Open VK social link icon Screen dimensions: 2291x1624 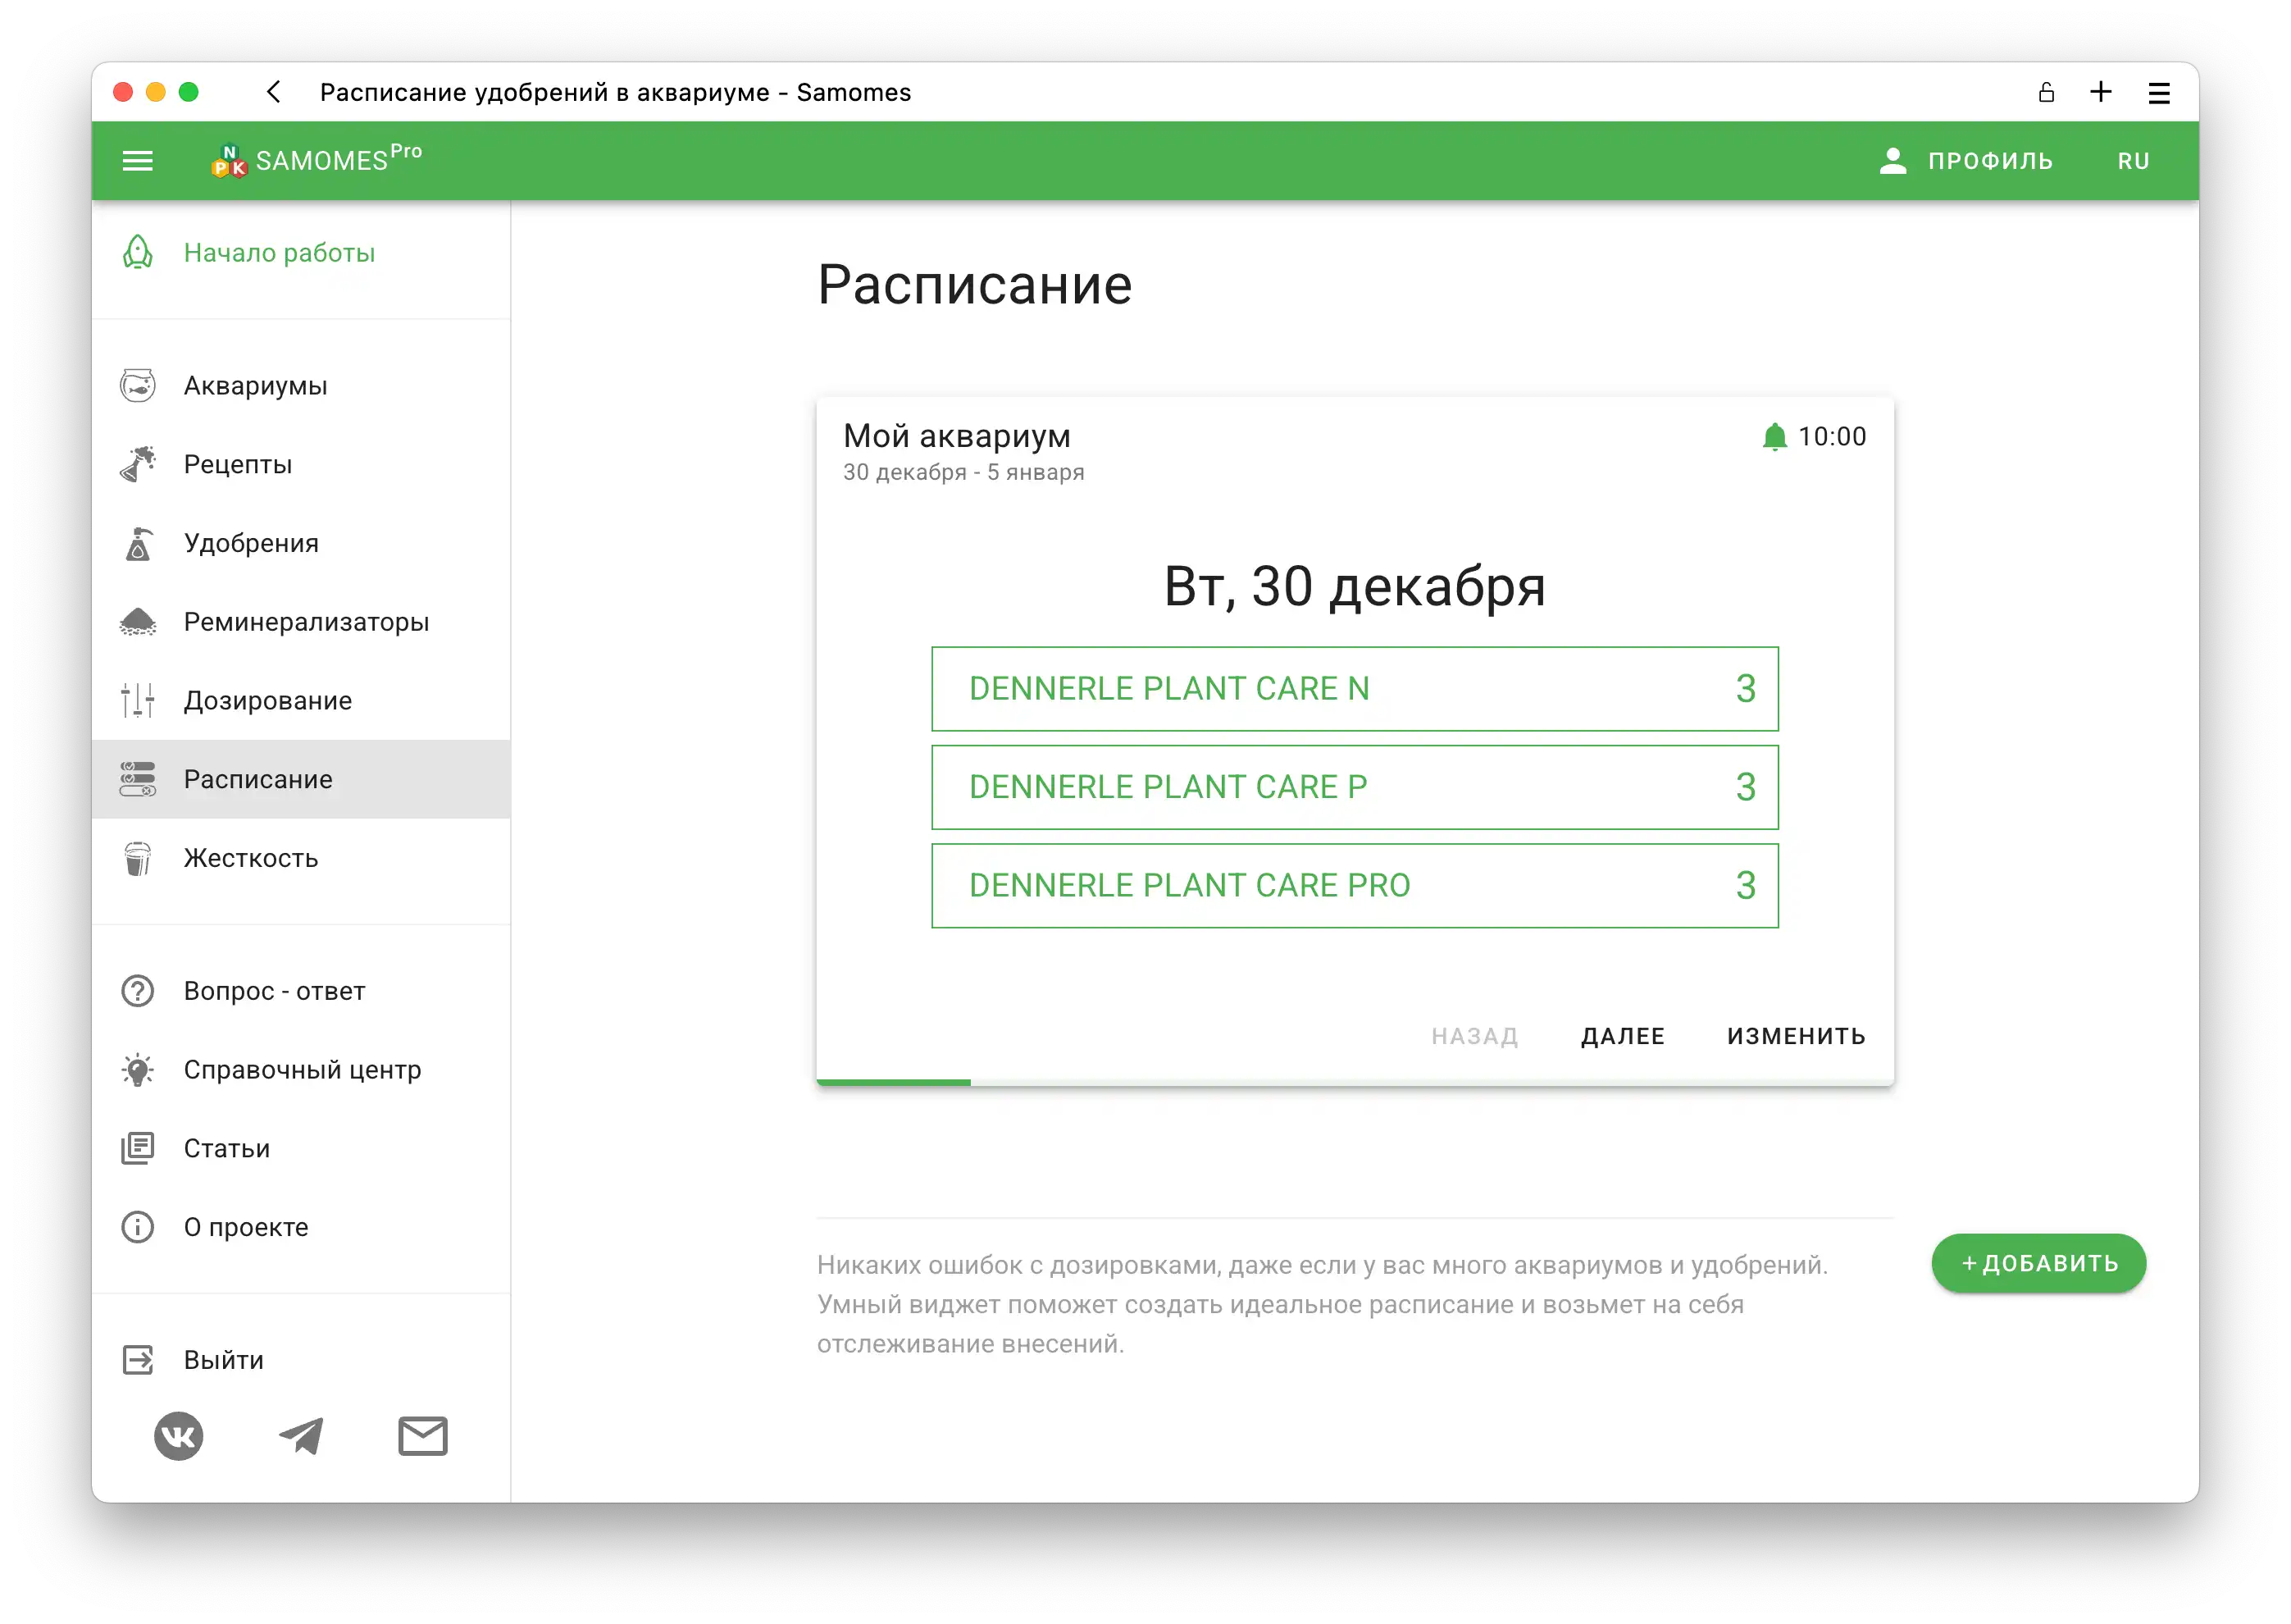pos(179,1437)
